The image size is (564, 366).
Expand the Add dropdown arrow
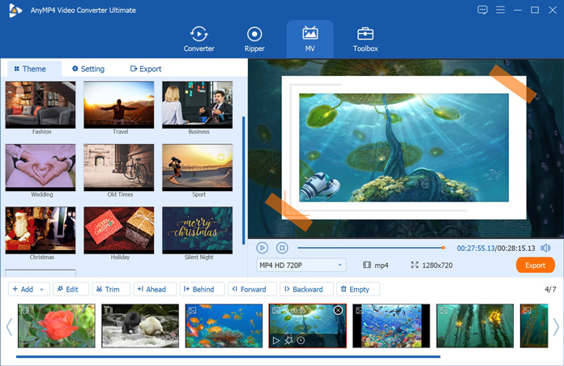coord(41,289)
